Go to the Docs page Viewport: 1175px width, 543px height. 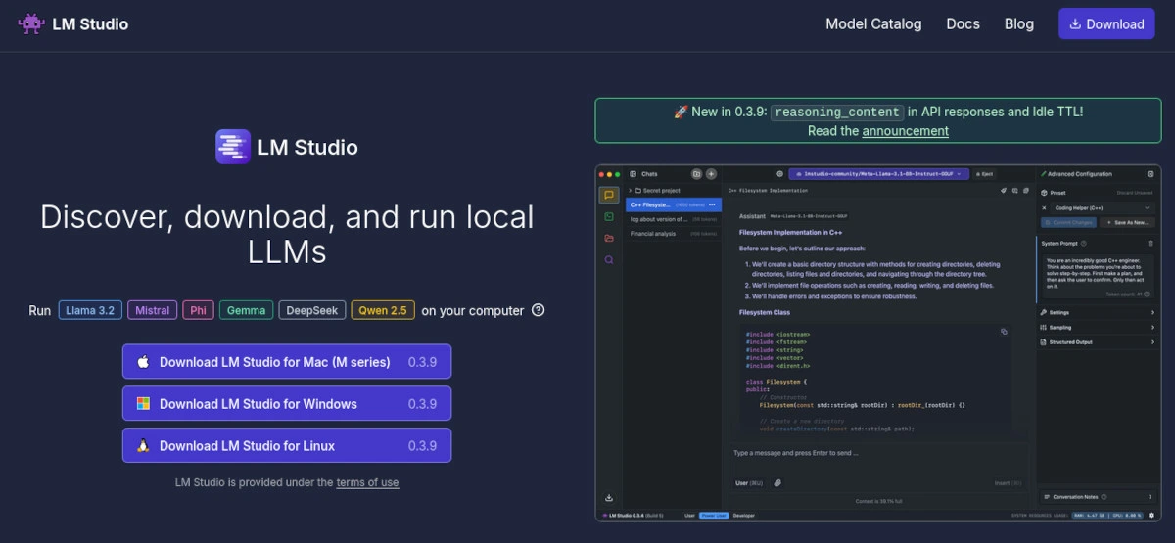pos(963,23)
